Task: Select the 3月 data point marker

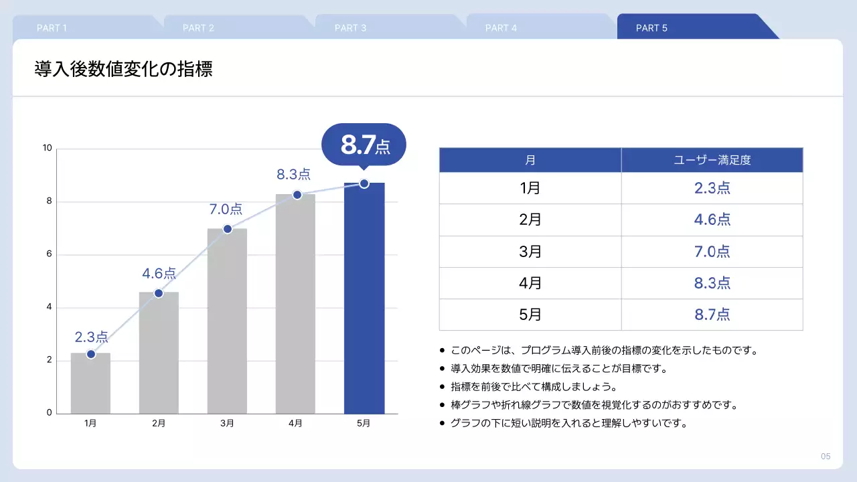Action: (227, 228)
